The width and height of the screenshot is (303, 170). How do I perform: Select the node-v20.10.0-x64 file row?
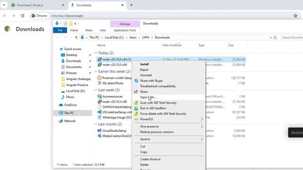115,65
